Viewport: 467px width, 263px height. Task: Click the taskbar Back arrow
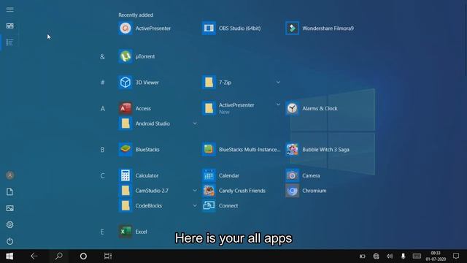34,256
